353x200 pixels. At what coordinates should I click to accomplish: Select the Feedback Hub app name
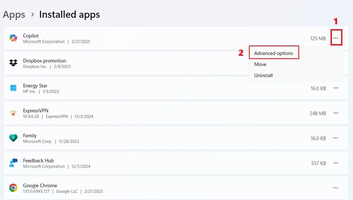click(38, 161)
